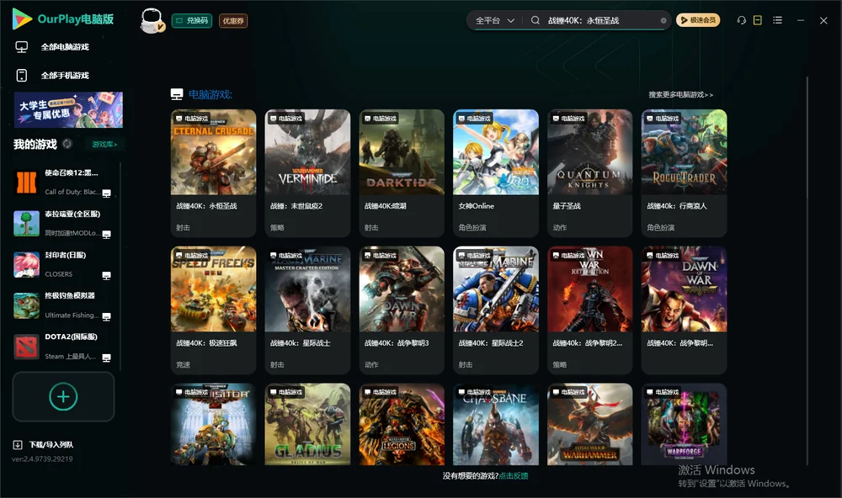Open the 女神Online game card

click(496, 172)
